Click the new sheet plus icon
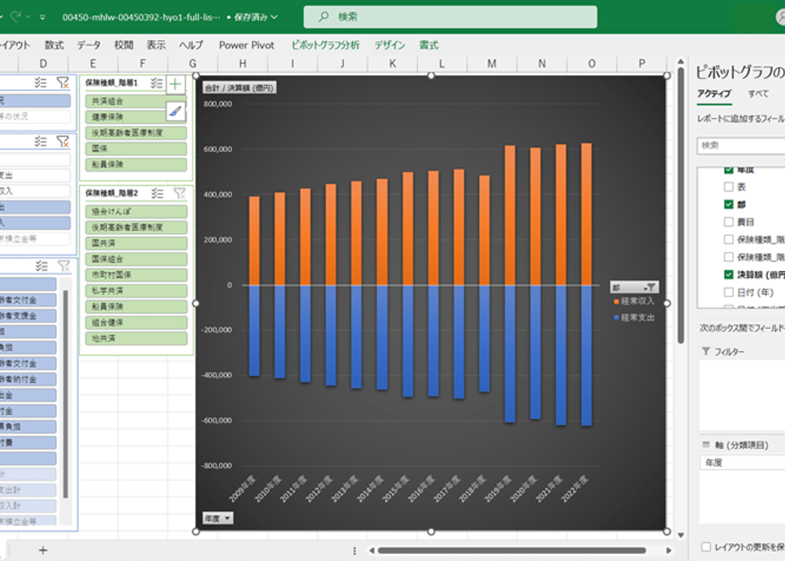This screenshot has width=785, height=561. [43, 550]
